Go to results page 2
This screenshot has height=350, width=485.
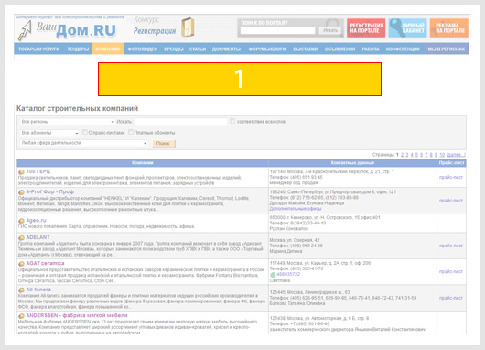pyautogui.click(x=402, y=155)
